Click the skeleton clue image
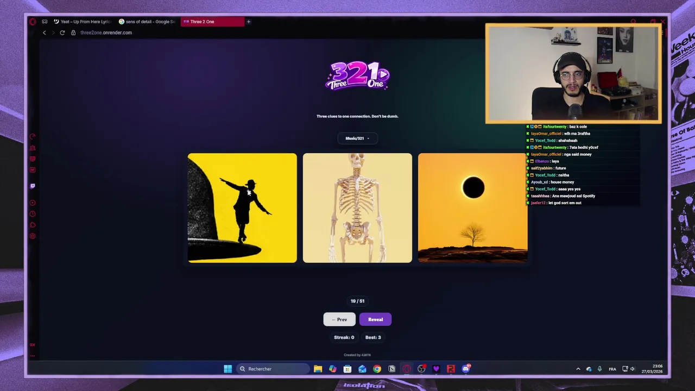 (357, 208)
